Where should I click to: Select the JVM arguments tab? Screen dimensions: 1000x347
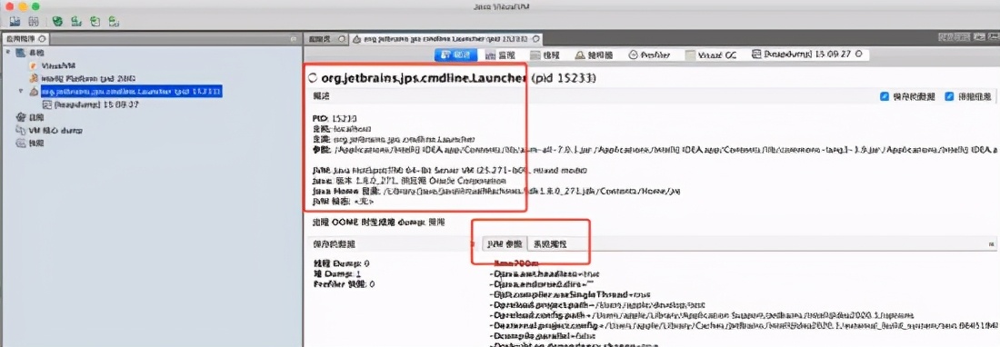505,243
